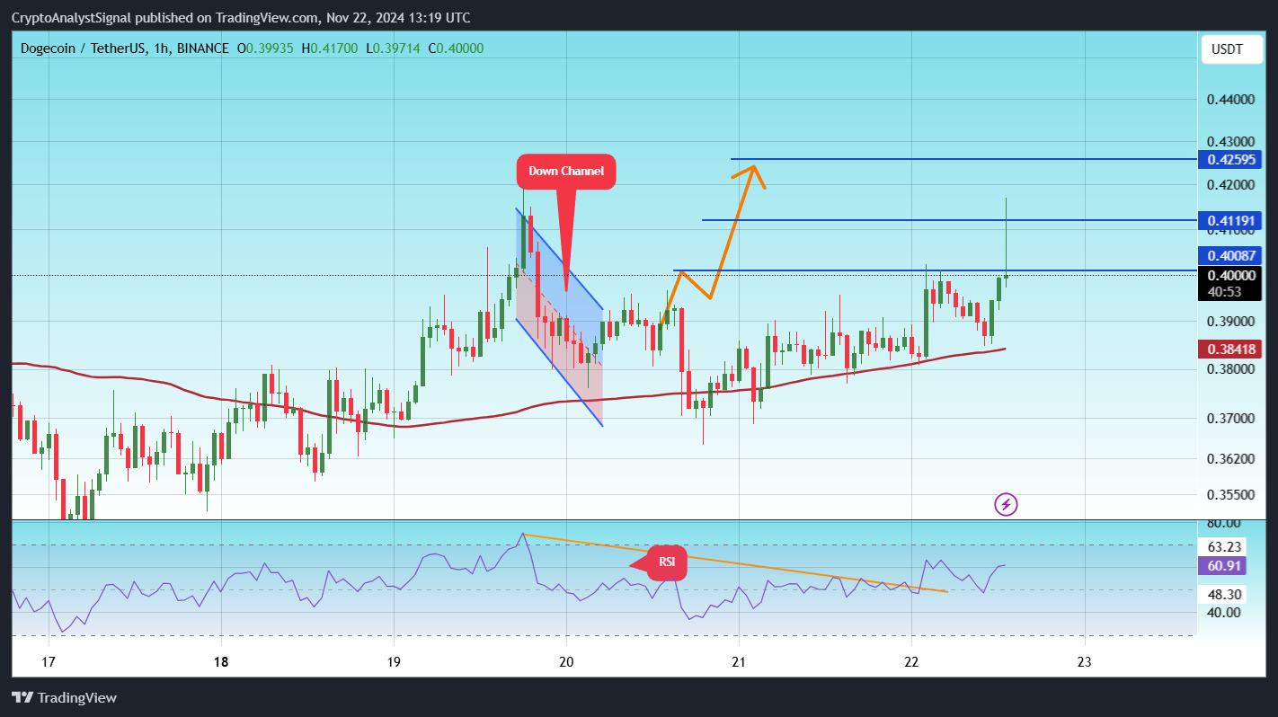Viewport: 1278px width, 717px height.
Task: Click date 17 on the time axis
Action: 49,662
